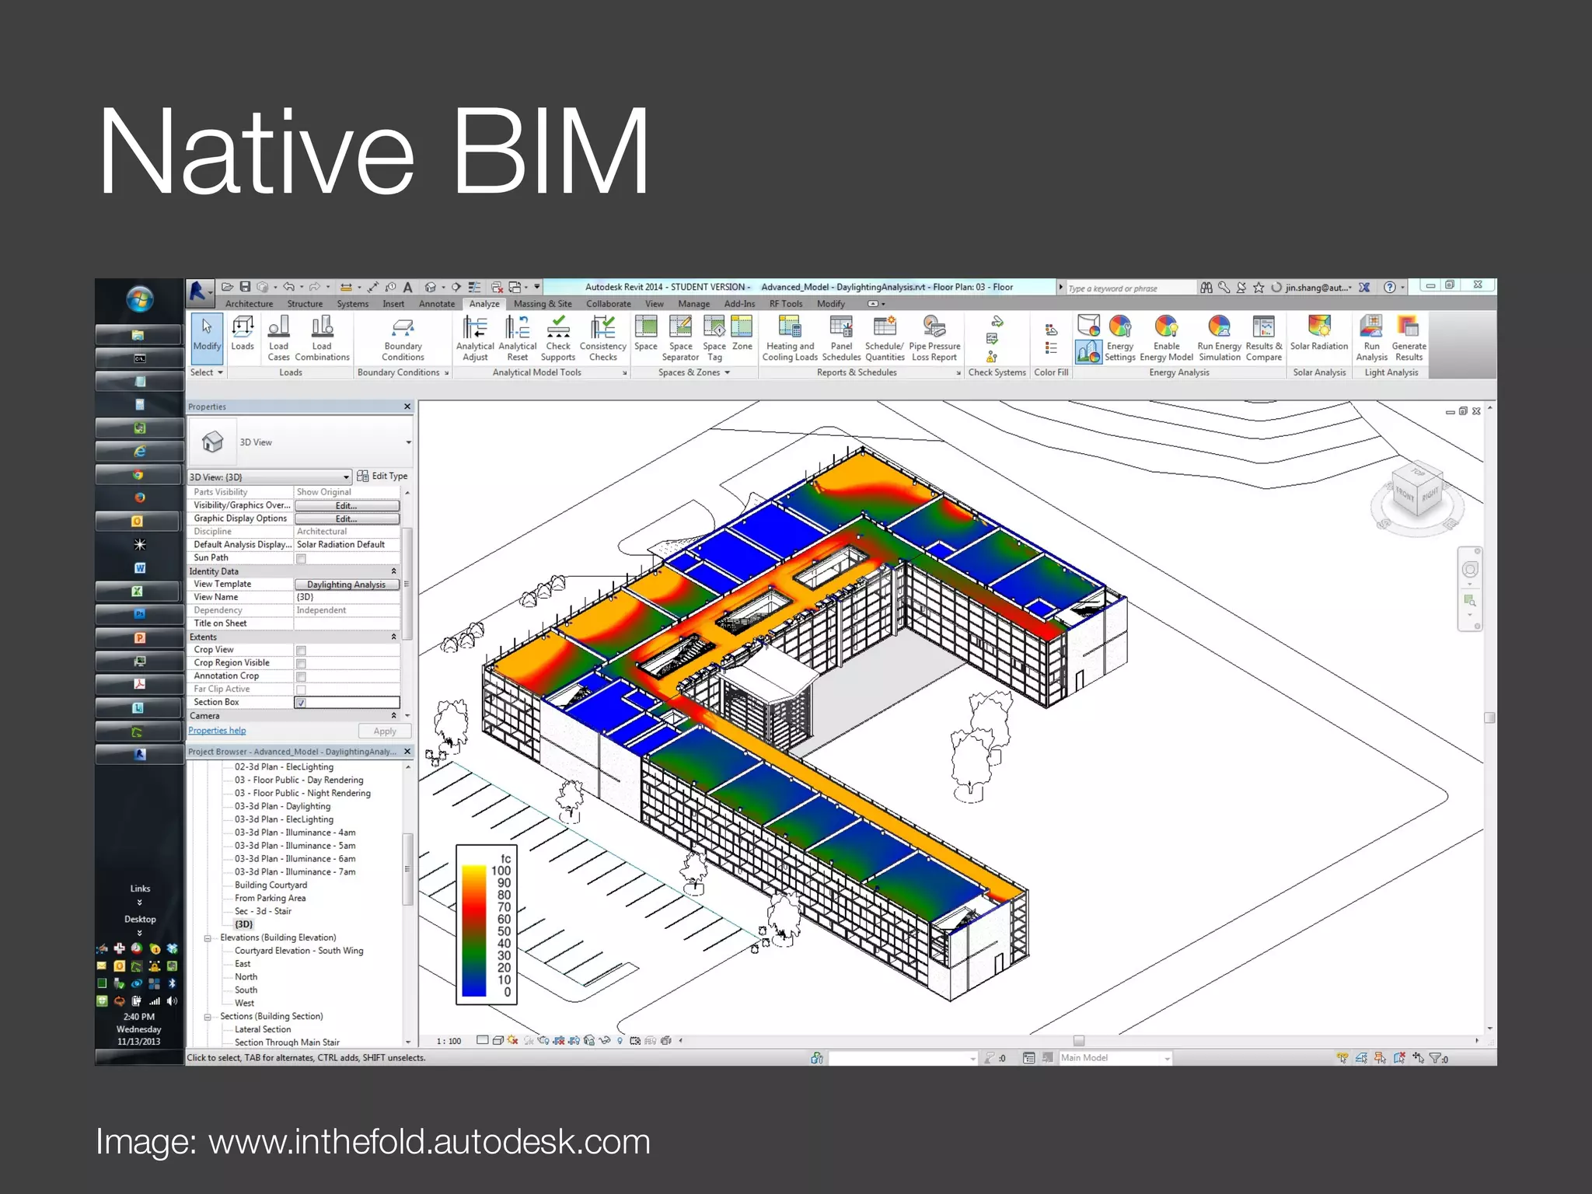Run Light Analysis tool
Viewport: 1592px width, 1194px height.
tap(1371, 338)
